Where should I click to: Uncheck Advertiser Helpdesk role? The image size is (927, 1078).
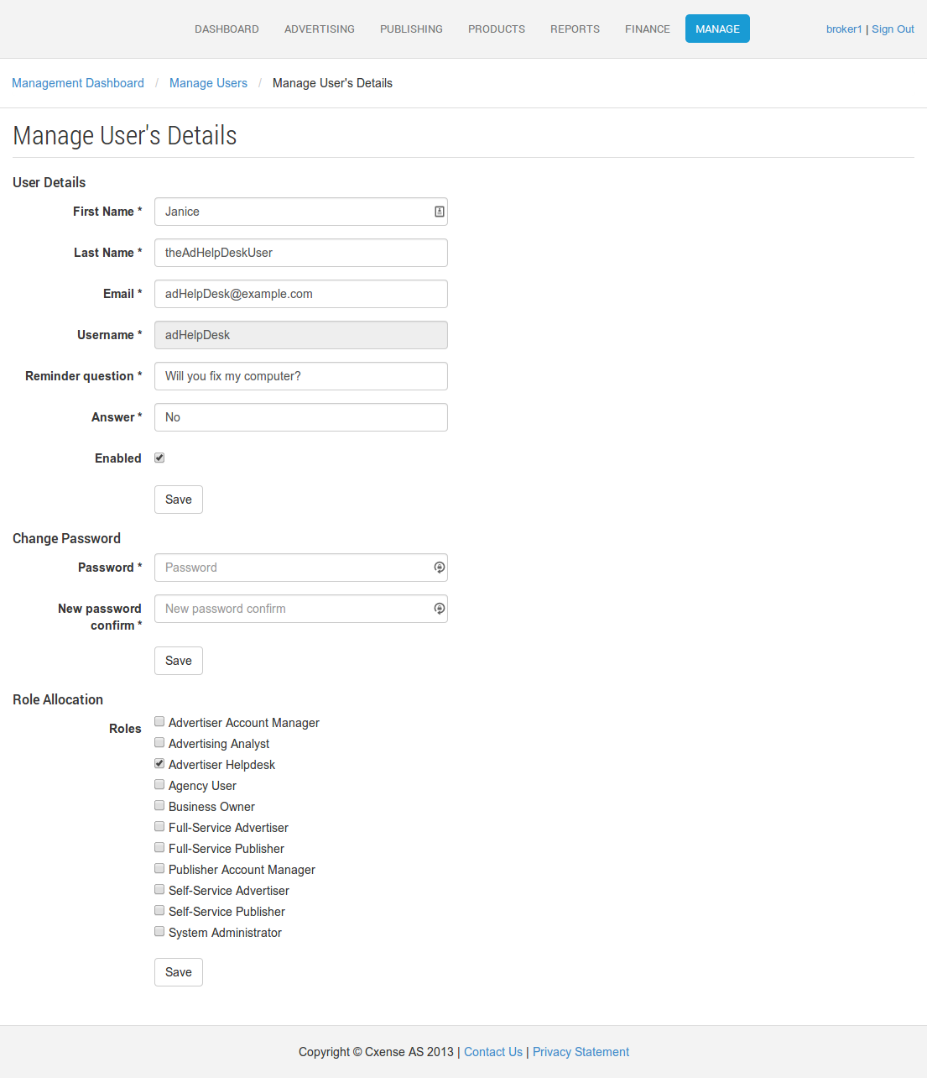(159, 763)
